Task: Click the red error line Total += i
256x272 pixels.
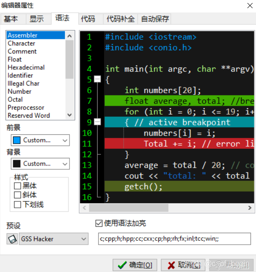Action: (x=179, y=144)
